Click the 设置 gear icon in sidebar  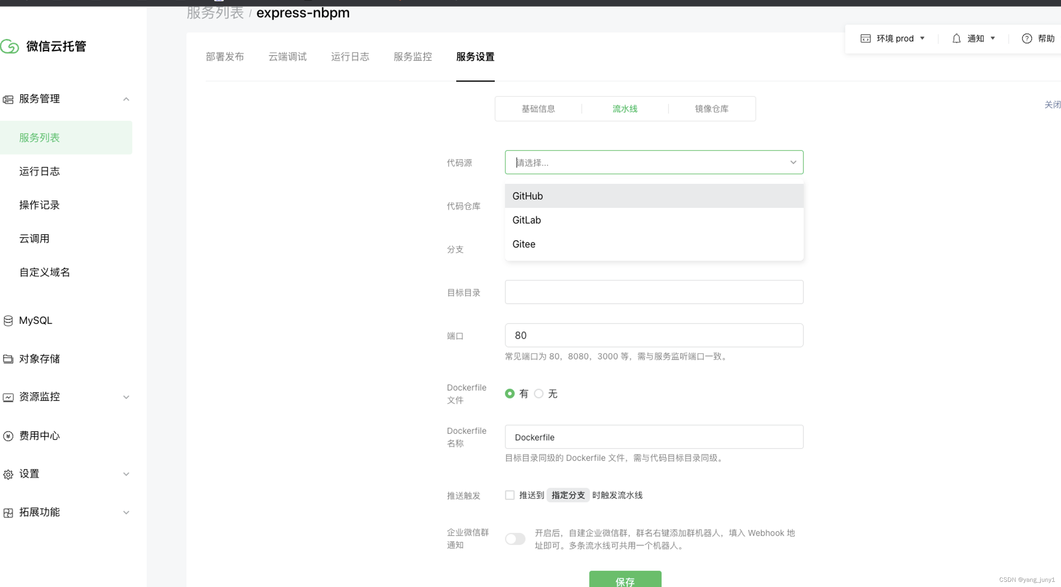click(8, 474)
